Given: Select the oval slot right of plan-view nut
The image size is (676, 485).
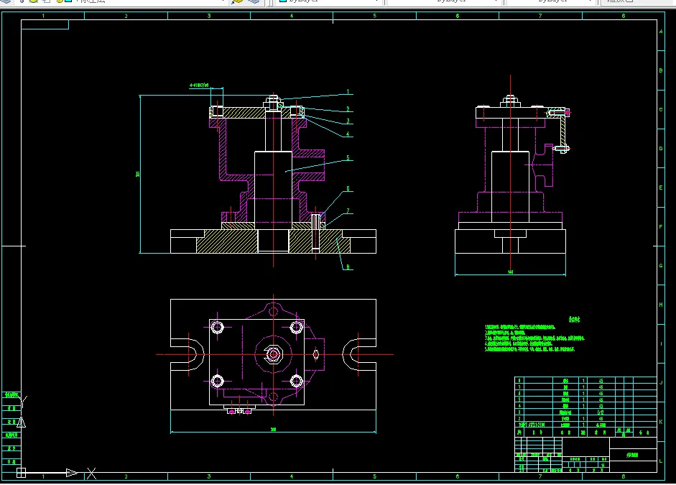Looking at the screenshot, I should tap(315, 354).
